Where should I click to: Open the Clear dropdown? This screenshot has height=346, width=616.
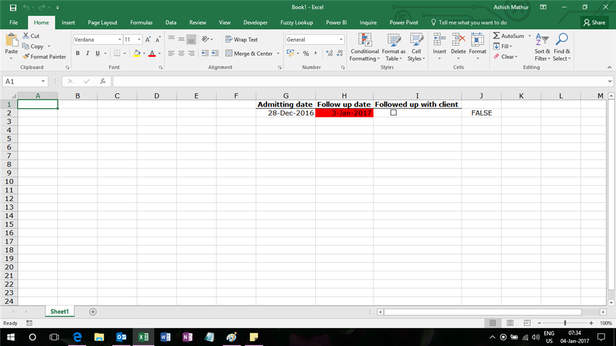click(505, 57)
